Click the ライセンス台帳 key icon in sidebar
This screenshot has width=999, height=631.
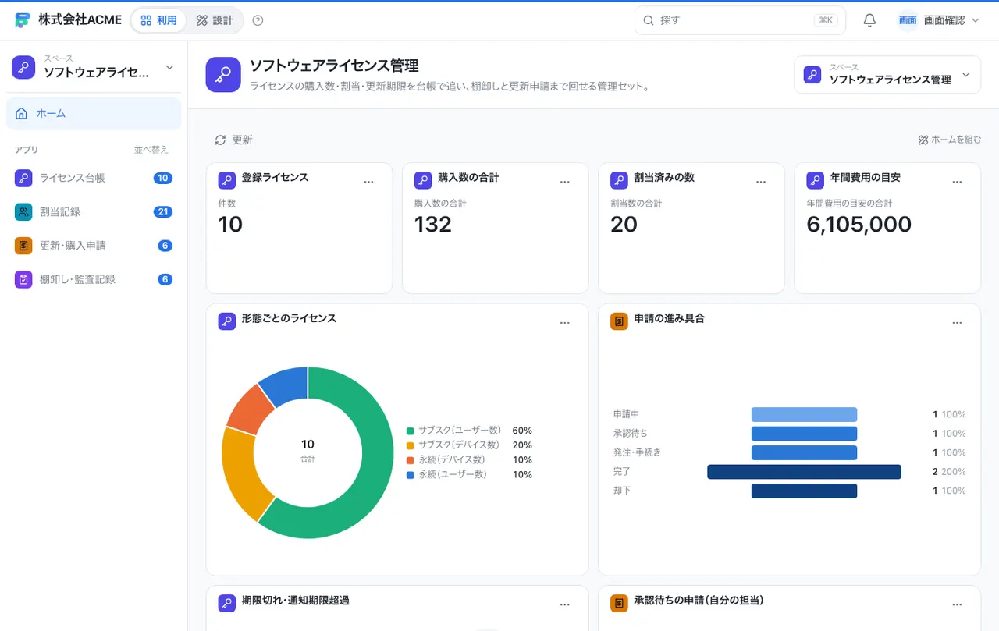tap(23, 178)
